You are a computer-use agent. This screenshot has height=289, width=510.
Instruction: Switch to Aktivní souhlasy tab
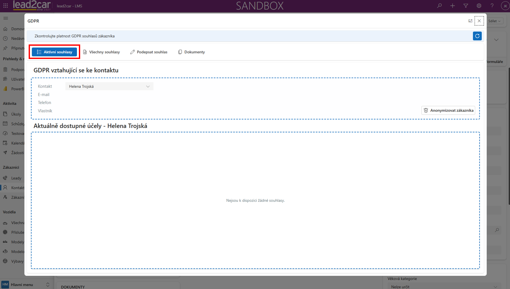tap(54, 52)
